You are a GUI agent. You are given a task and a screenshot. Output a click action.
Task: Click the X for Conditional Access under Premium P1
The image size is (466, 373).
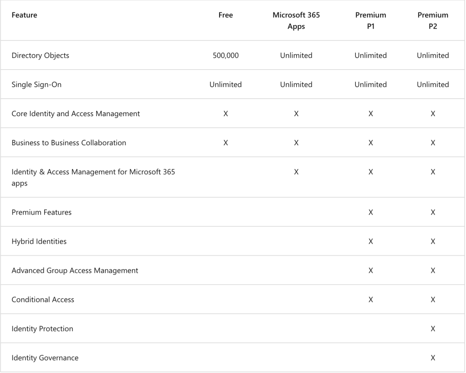(371, 300)
